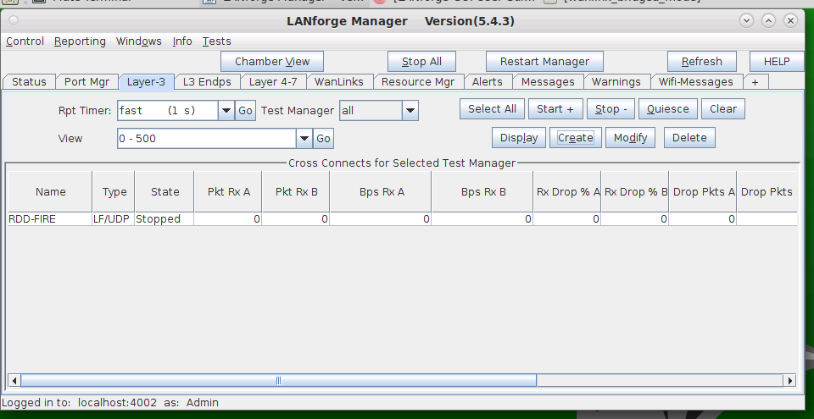Click the plus tab to add tab
The width and height of the screenshot is (814, 419).
click(755, 82)
